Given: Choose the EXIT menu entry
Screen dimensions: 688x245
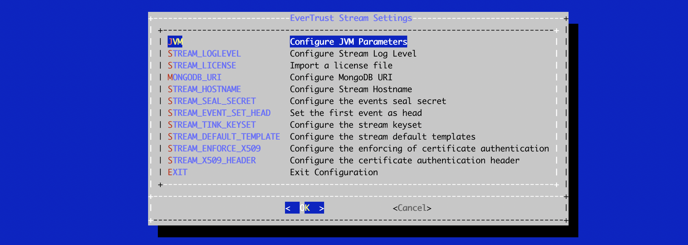Looking at the screenshot, I should [177, 172].
